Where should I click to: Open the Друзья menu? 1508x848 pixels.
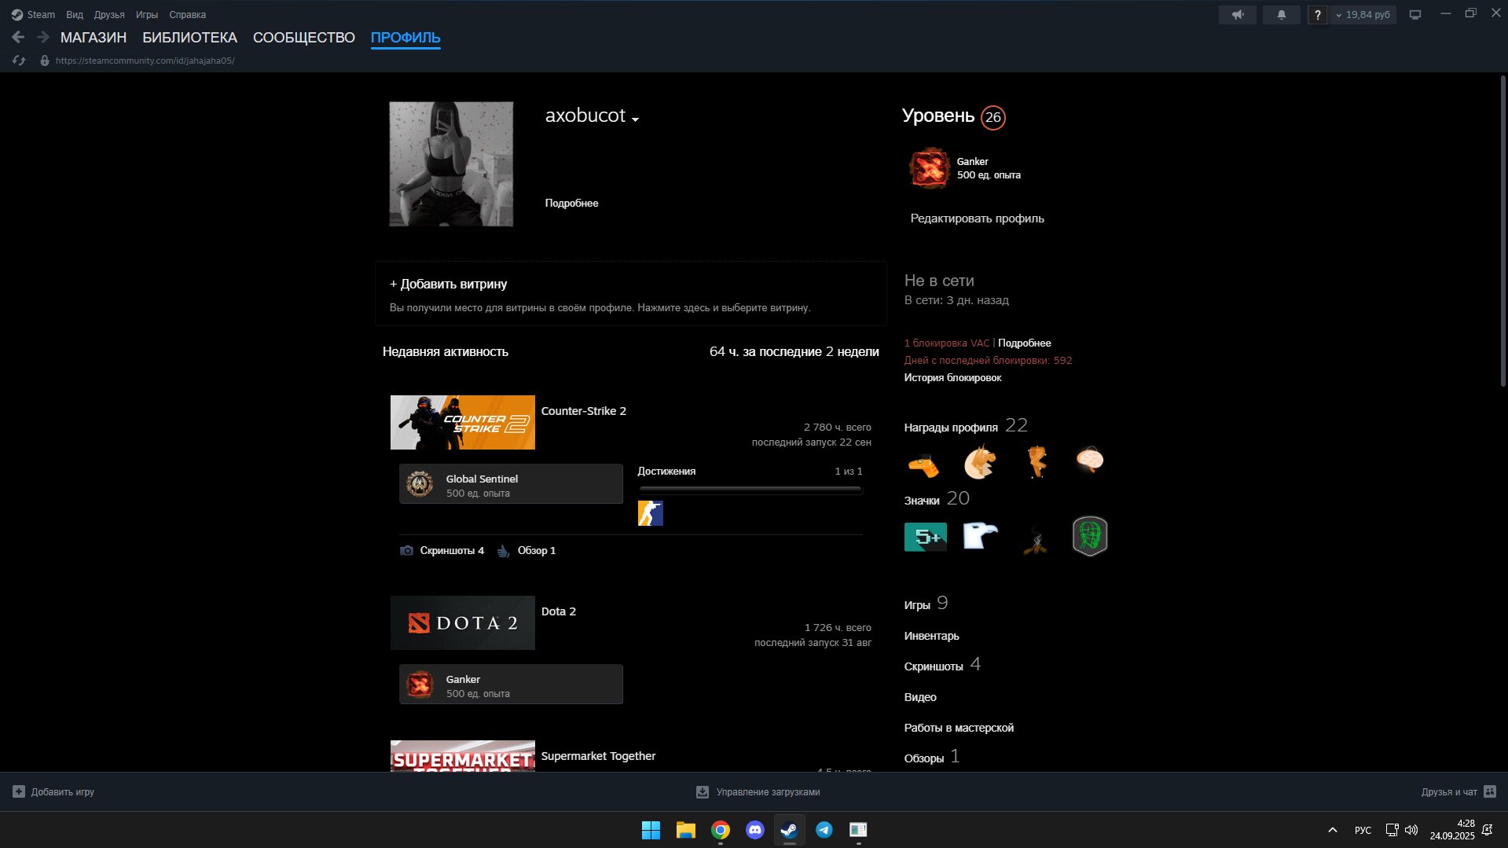[x=109, y=15]
